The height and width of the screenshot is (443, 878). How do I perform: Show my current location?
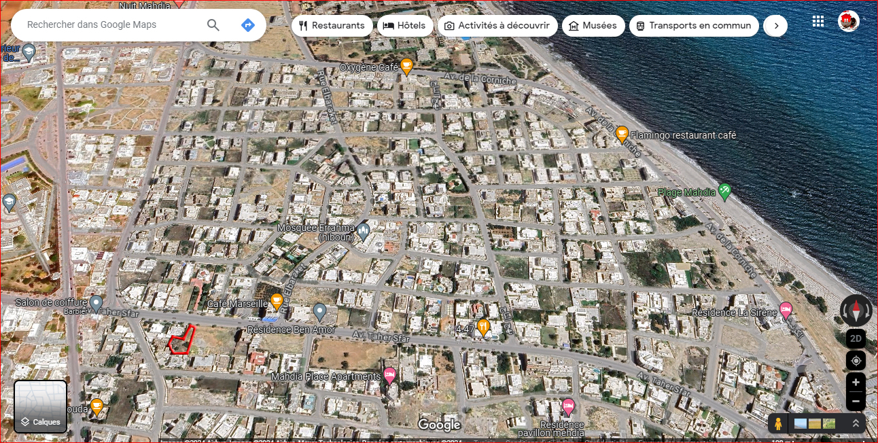point(856,360)
